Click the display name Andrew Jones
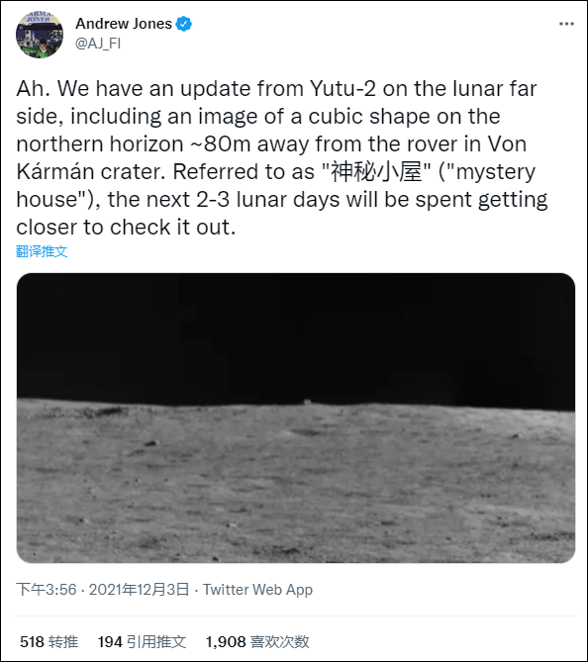This screenshot has height=662, width=588. (124, 24)
